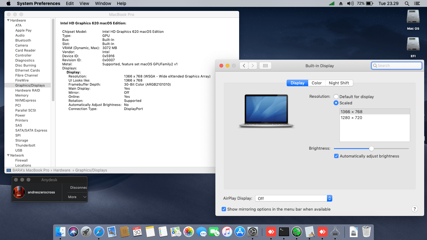Select the 1280 × 720 scaled resolution
427x240 pixels.
coord(351,118)
